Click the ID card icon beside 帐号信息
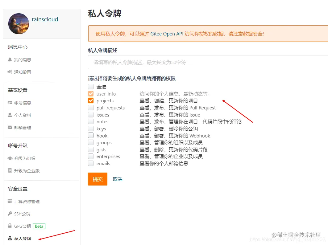The height and width of the screenshot is (245, 328). (x=10, y=103)
